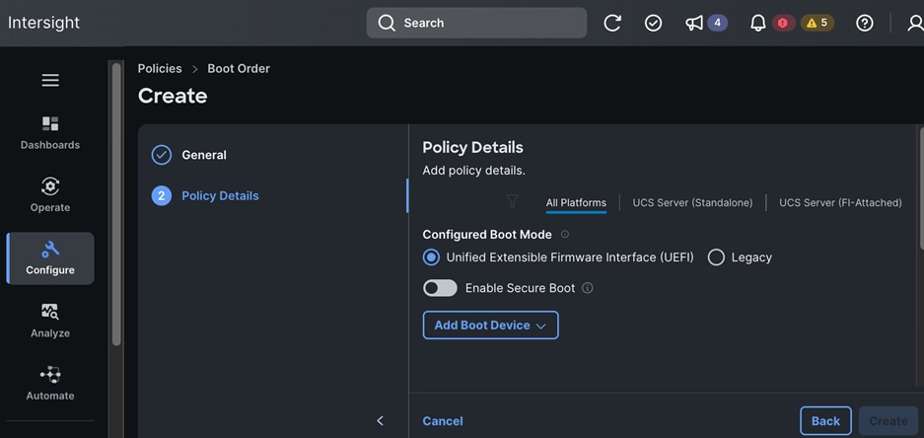Click the Intersight logo text
Viewport: 924px width, 438px height.
coord(43,23)
